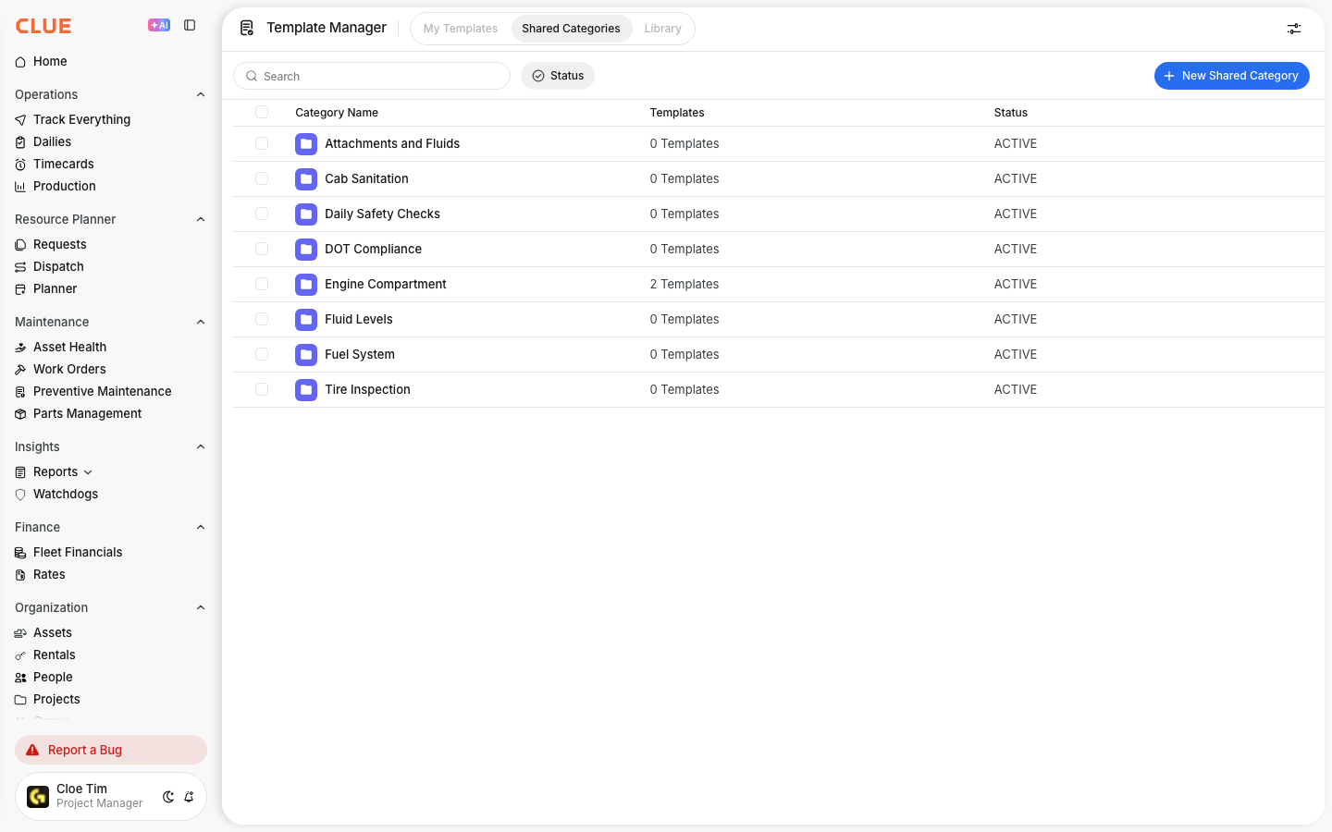Collapse the Resource Planner section chevron
This screenshot has height=832, width=1332.
(201, 219)
